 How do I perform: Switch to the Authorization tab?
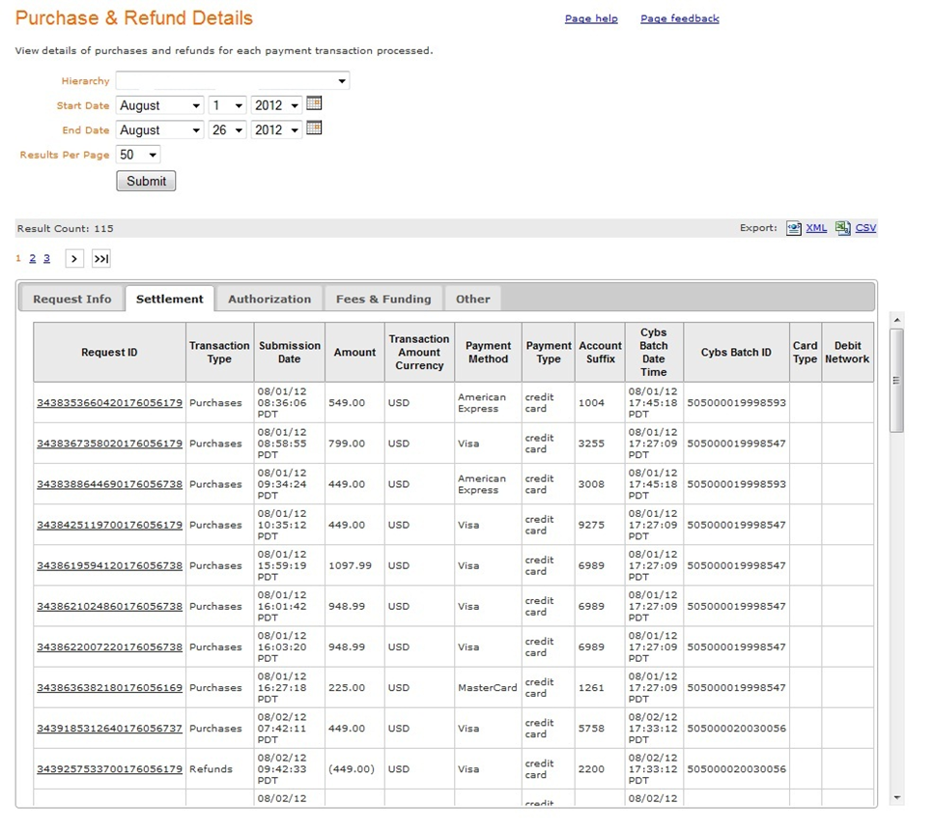(x=269, y=299)
